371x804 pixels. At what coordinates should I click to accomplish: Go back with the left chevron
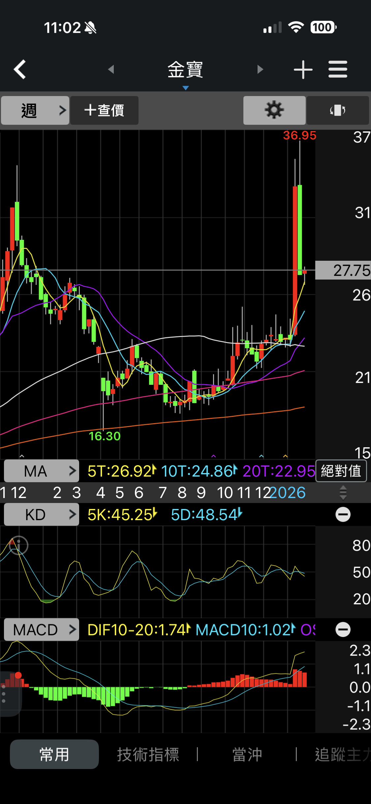(x=20, y=69)
